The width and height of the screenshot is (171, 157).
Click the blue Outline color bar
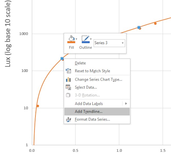(x=85, y=42)
